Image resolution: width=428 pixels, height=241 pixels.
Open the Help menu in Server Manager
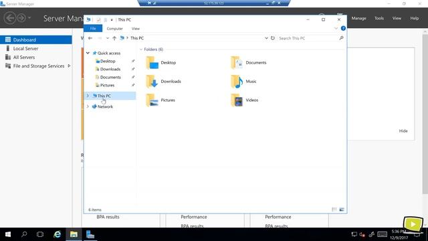click(x=415, y=18)
